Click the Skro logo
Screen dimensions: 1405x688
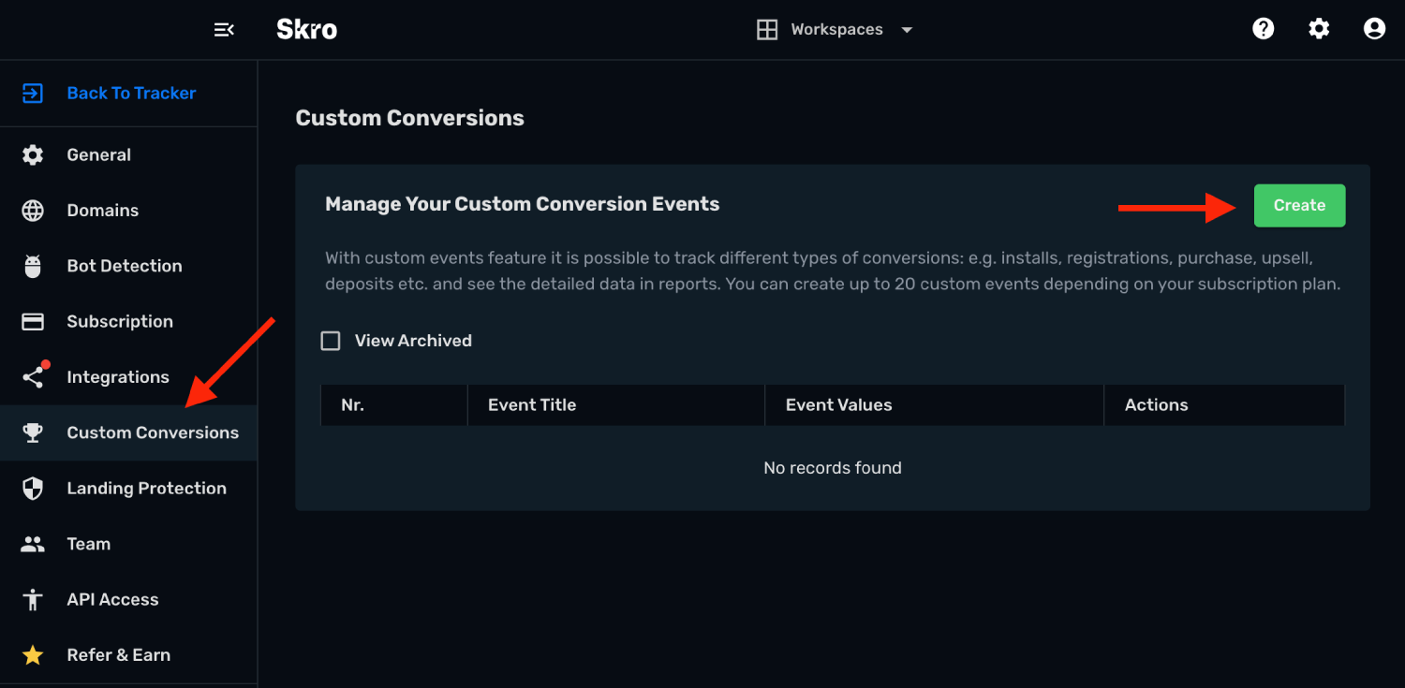pos(307,30)
